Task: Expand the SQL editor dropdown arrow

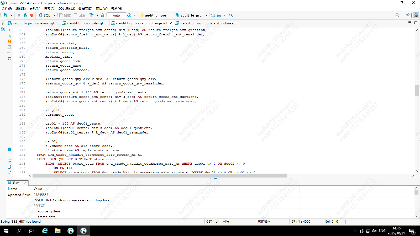Action: pyautogui.click(x=55, y=15)
